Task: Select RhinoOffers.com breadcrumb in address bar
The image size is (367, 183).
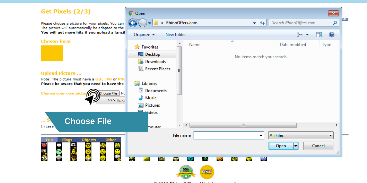Action: pos(182,23)
